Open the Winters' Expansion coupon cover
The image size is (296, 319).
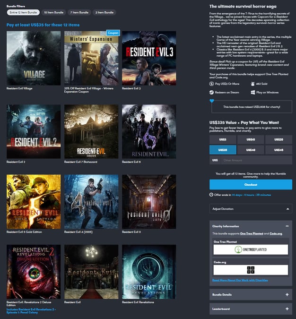click(91, 58)
